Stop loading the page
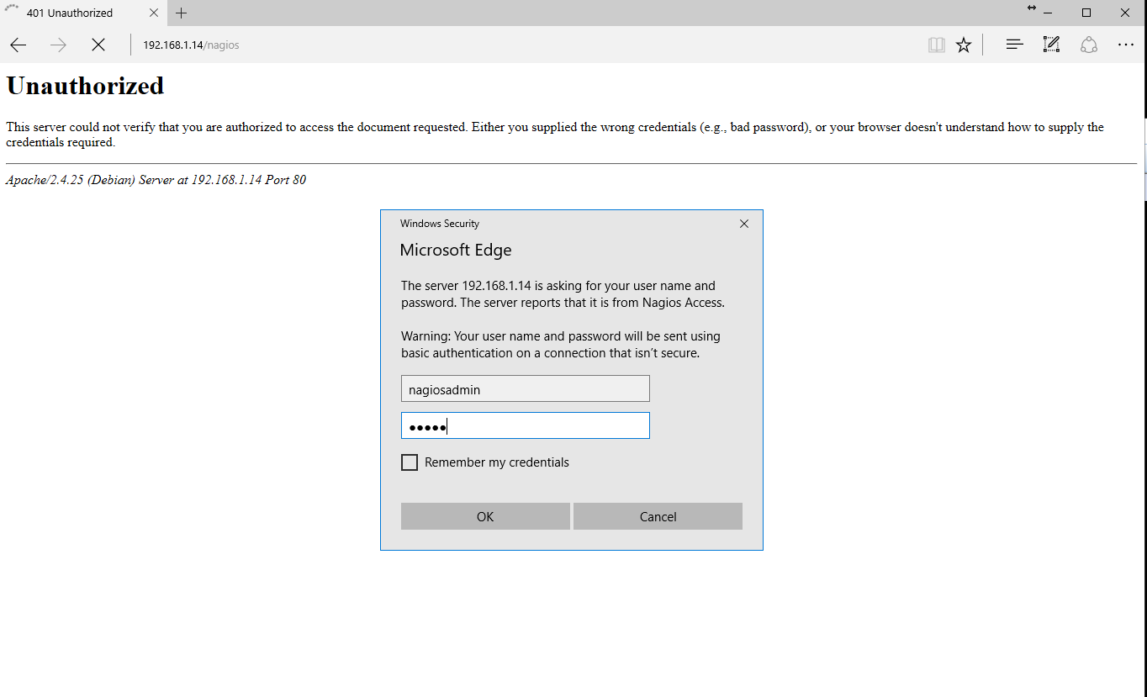 pyautogui.click(x=98, y=45)
